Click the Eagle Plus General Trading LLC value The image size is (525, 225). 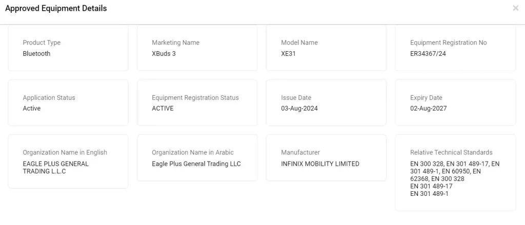196,164
